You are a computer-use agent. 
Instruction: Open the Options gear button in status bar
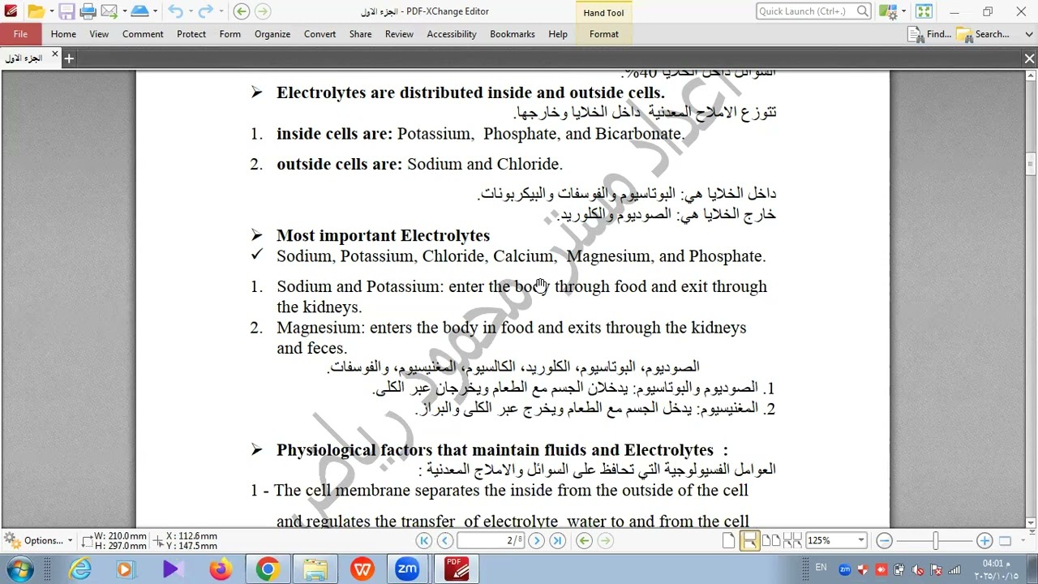point(36,540)
